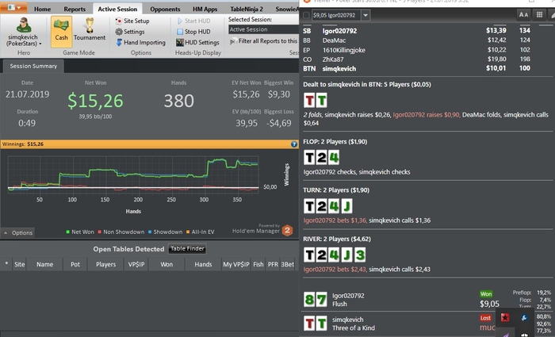Click the Biggest Win $9,30 value

pos(279,94)
